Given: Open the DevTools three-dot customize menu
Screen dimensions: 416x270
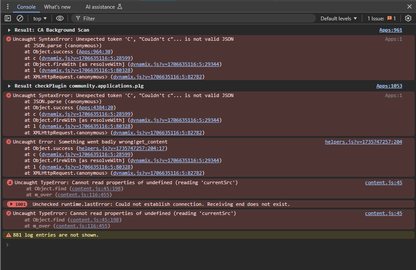Looking at the screenshot, I should pos(8,7).
